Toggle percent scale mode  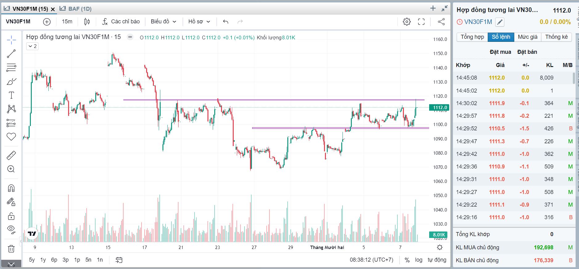coord(407,260)
